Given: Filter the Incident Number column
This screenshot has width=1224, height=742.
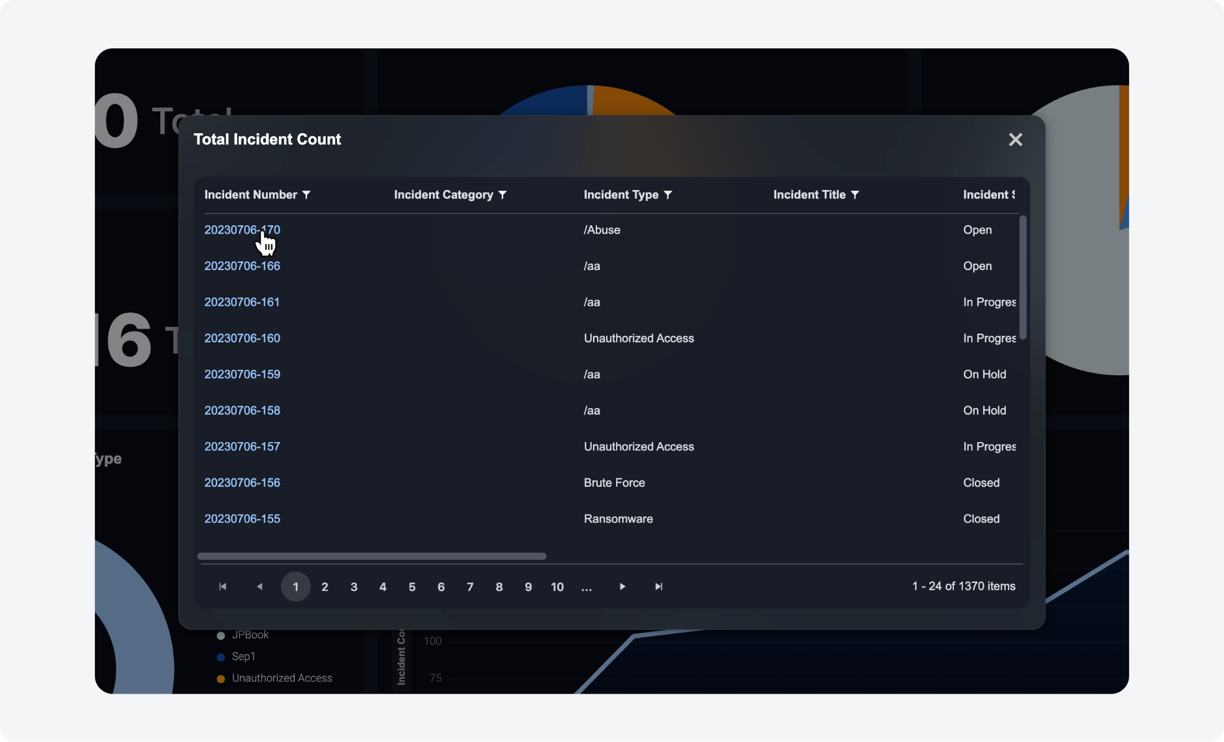Looking at the screenshot, I should (x=306, y=195).
